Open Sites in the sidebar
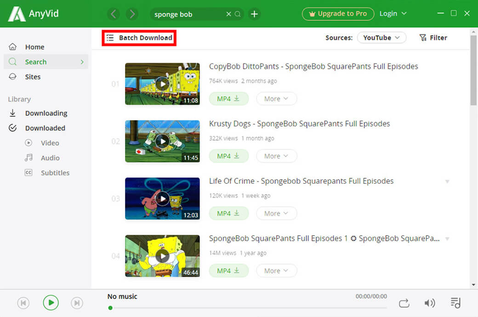Image resolution: width=478 pixels, height=317 pixels. pyautogui.click(x=46, y=77)
